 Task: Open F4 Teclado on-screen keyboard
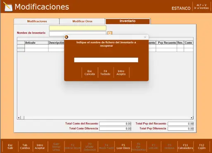[x=105, y=73]
